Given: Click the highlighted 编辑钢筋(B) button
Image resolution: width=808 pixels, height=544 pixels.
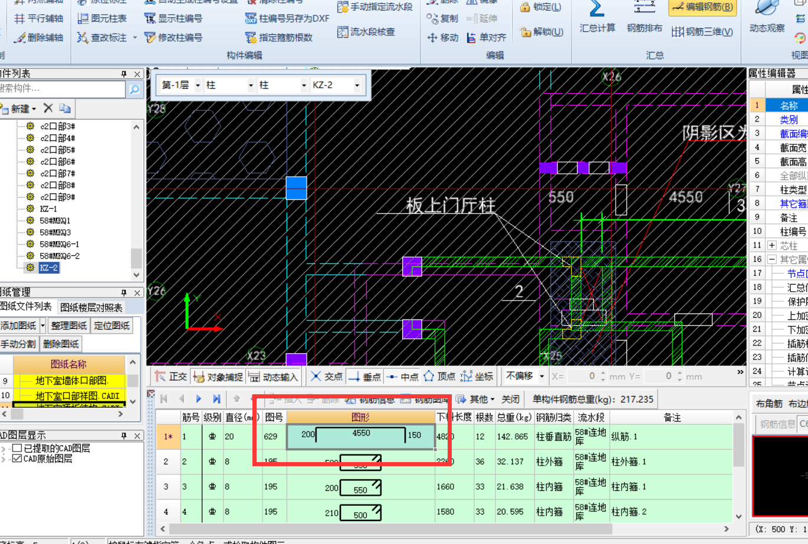Looking at the screenshot, I should (x=703, y=7).
